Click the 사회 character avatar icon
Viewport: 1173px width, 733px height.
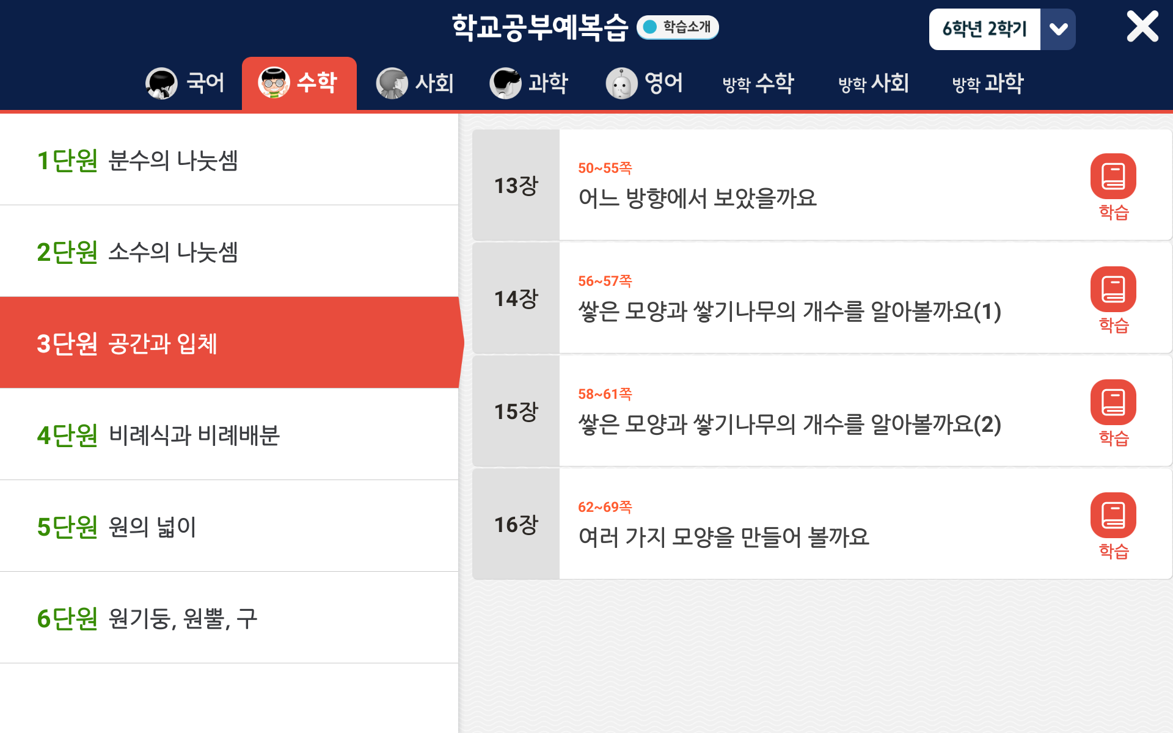[x=392, y=83]
